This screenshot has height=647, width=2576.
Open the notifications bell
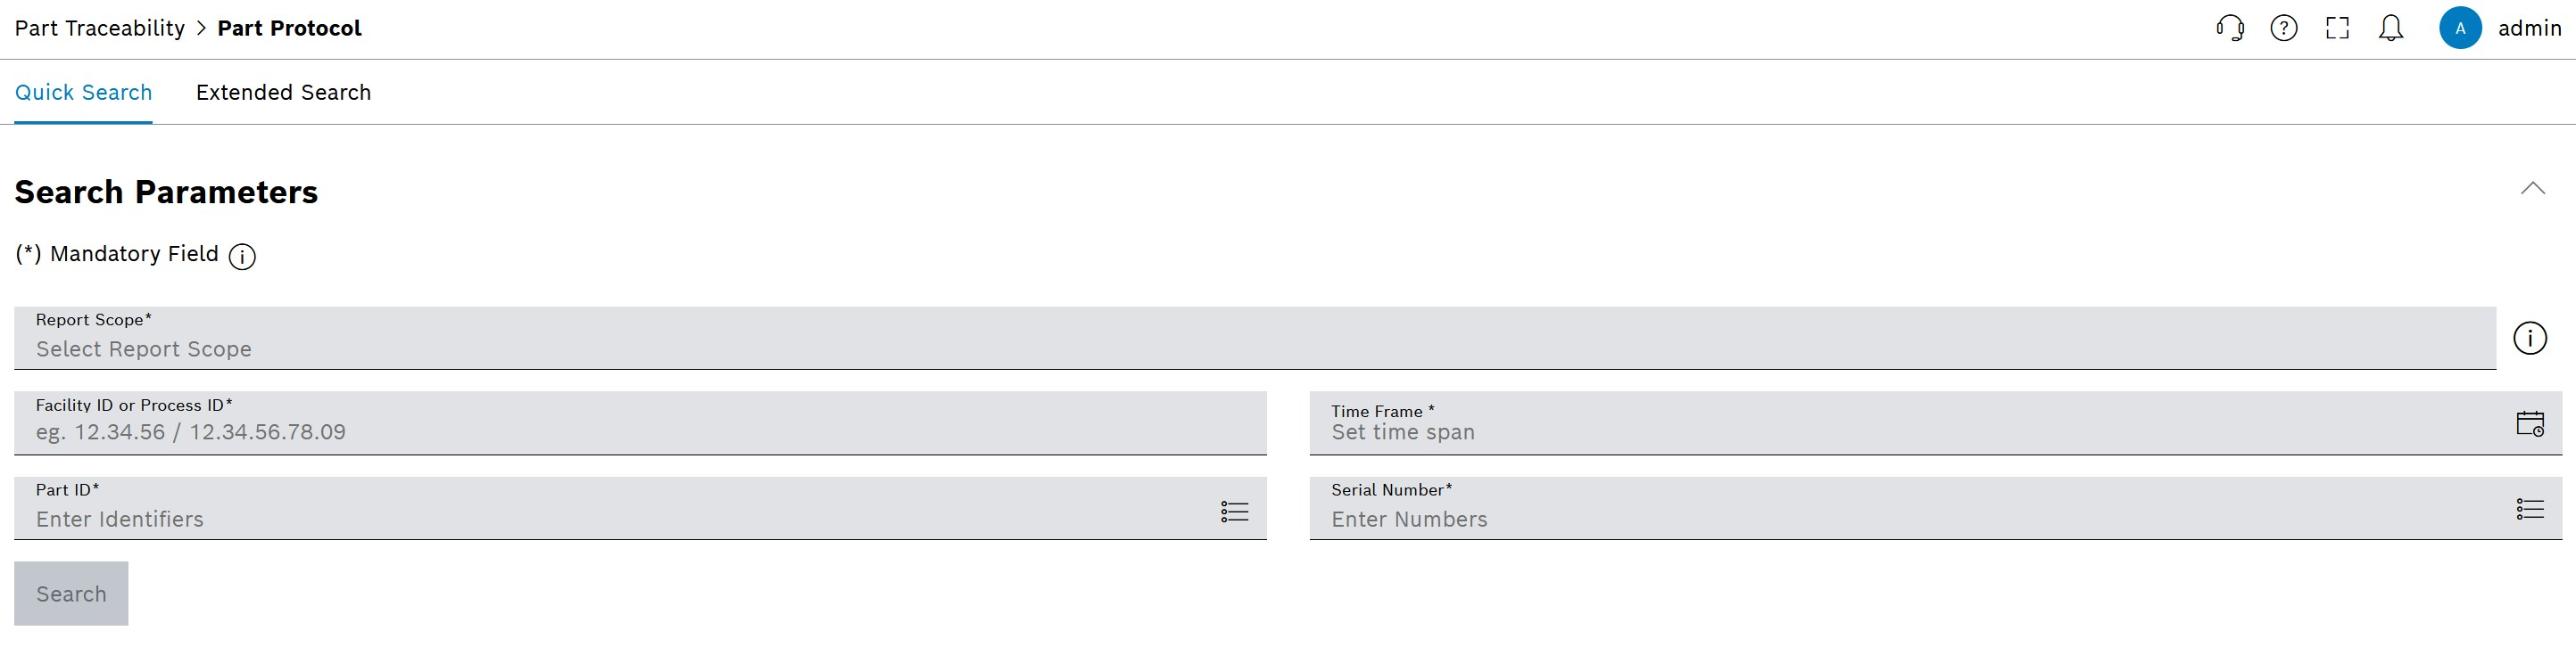point(2391,28)
